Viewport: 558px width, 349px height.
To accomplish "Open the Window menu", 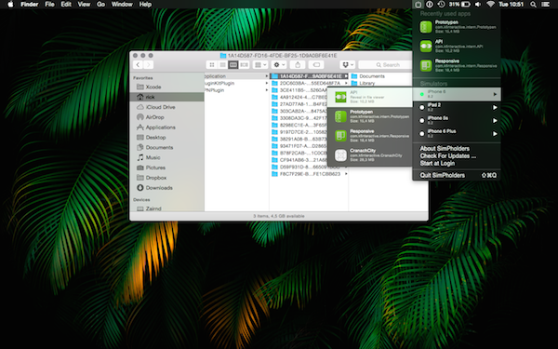I will coord(122,5).
